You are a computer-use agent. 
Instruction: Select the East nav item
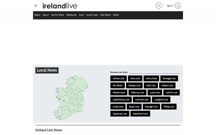click(81, 15)
